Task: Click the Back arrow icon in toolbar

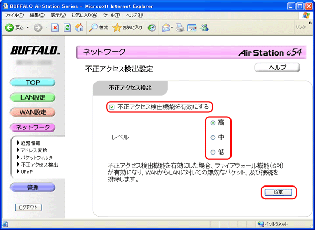Action: [x=9, y=28]
